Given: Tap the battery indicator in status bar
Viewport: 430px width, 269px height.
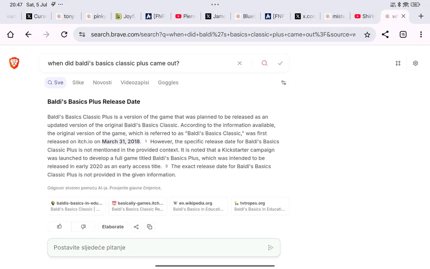Looking at the screenshot, I should (416, 4).
